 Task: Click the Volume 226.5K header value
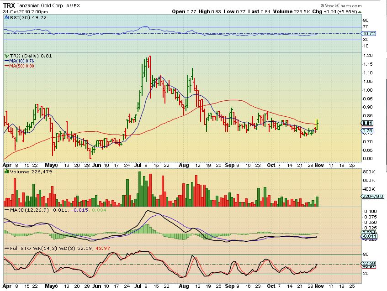292,11
